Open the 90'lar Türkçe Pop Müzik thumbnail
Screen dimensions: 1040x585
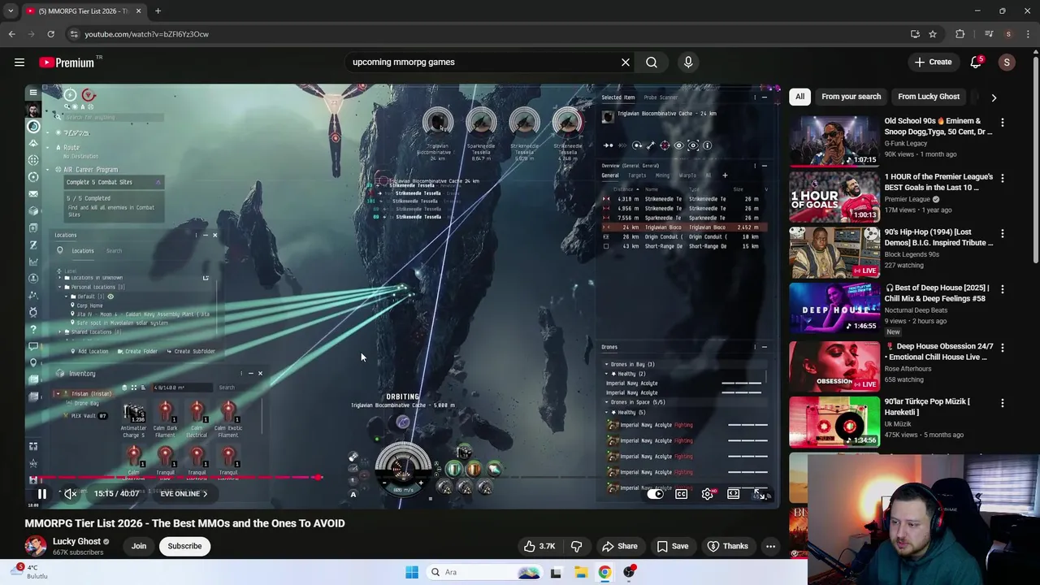point(834,421)
